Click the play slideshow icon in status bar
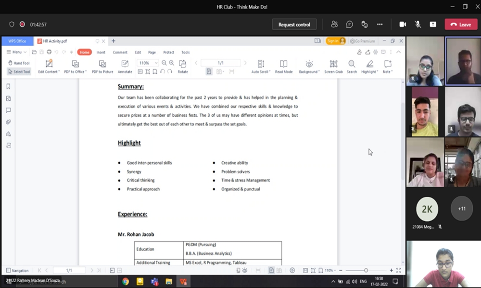This screenshot has width=481, height=288. pyautogui.click(x=292, y=271)
